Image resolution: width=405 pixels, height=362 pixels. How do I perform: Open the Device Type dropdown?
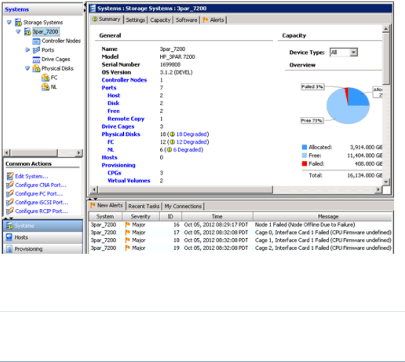354,53
